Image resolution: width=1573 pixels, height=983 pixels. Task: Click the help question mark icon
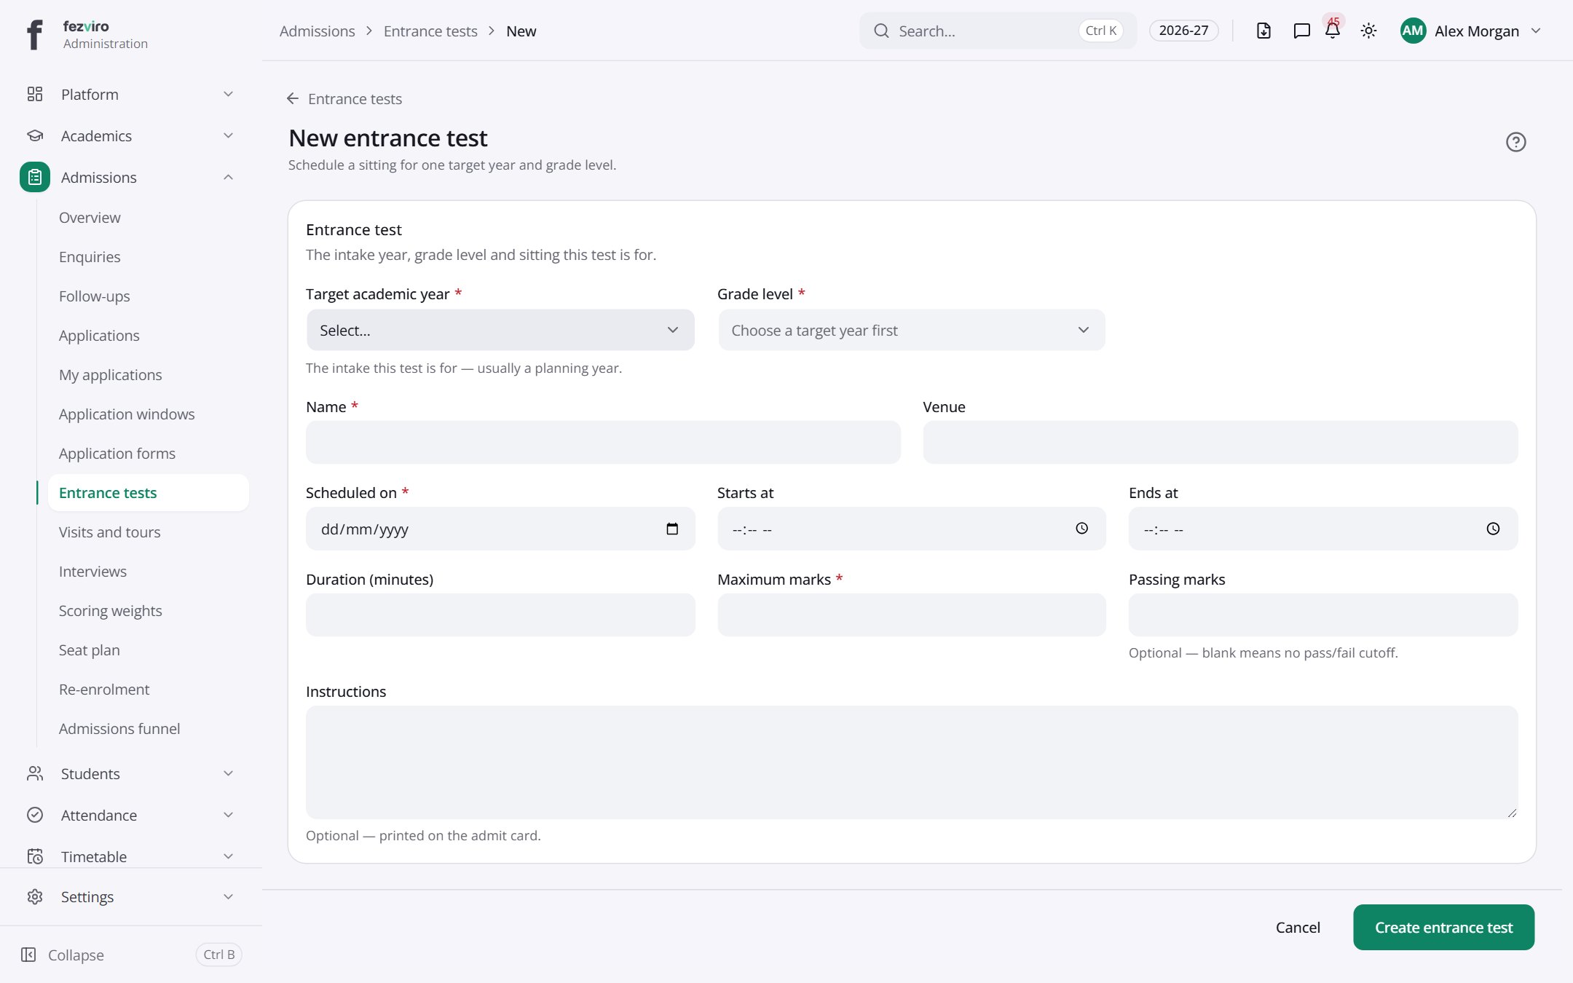pos(1515,142)
